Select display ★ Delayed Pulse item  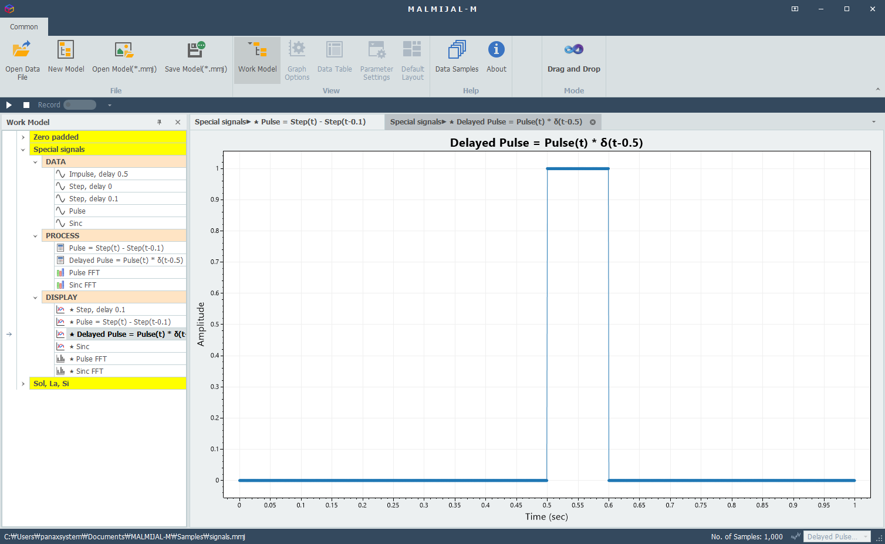pos(120,334)
